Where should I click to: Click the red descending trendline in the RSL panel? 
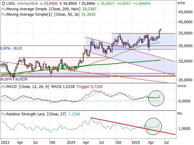point(133,126)
